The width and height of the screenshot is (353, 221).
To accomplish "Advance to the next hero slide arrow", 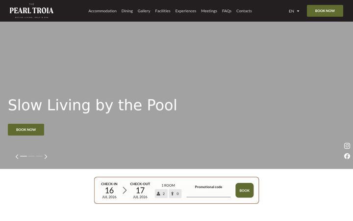I will pyautogui.click(x=46, y=157).
